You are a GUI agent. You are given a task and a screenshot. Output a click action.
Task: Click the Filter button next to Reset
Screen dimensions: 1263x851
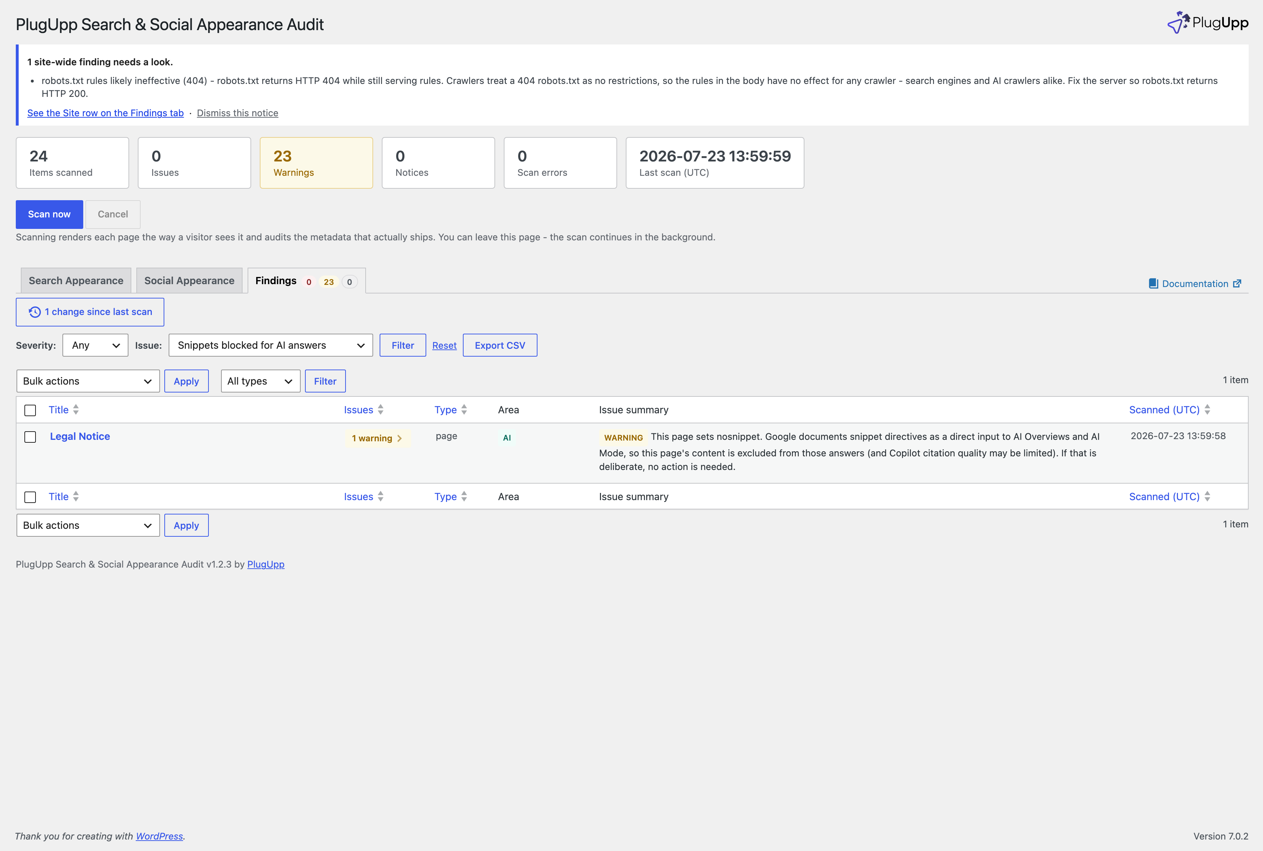click(x=403, y=345)
